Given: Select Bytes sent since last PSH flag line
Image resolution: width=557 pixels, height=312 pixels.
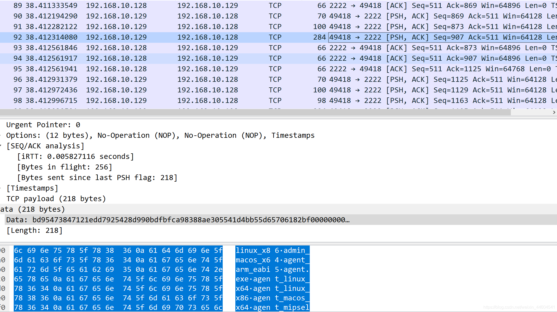Looking at the screenshot, I should pos(97,178).
